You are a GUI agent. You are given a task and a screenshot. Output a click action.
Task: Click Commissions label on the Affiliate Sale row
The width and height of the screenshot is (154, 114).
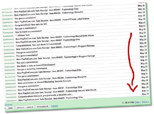pos(8,36)
